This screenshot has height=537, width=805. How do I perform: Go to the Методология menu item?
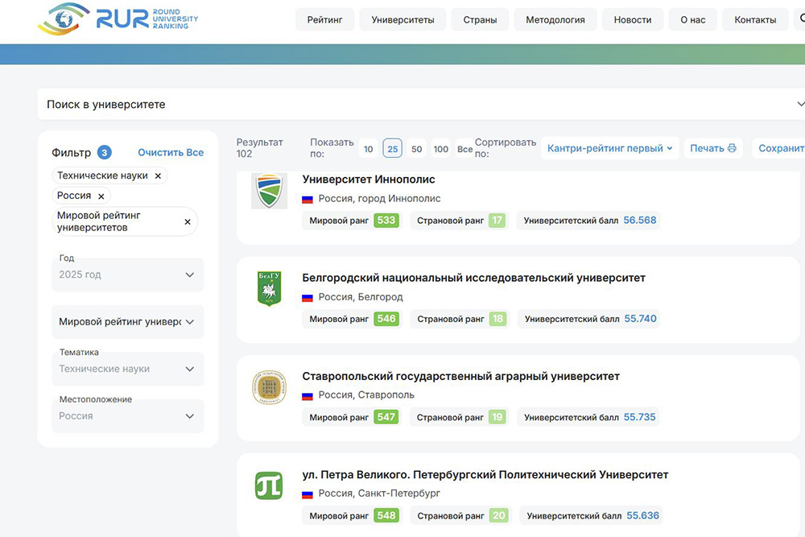pyautogui.click(x=555, y=20)
